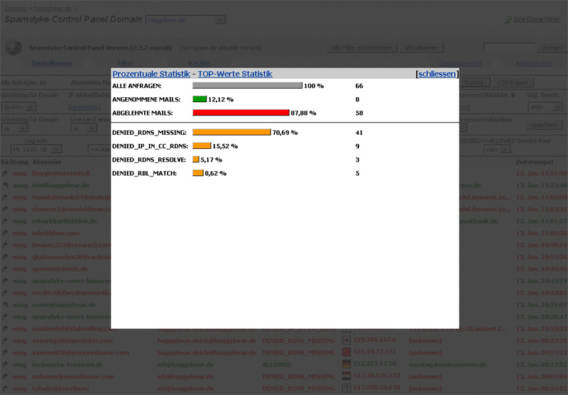Viewport: 568px width, 395px height.
Task: Click the grey ALLE ANFRAGEN bar
Action: (x=247, y=85)
